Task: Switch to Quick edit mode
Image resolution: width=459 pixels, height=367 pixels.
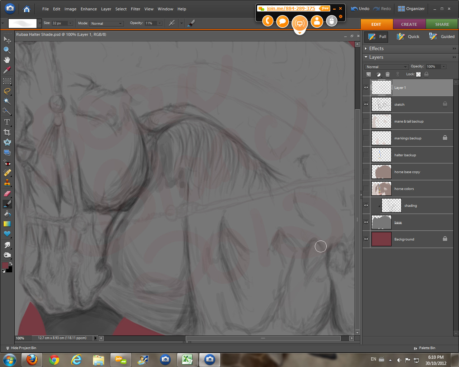Action: coord(408,37)
